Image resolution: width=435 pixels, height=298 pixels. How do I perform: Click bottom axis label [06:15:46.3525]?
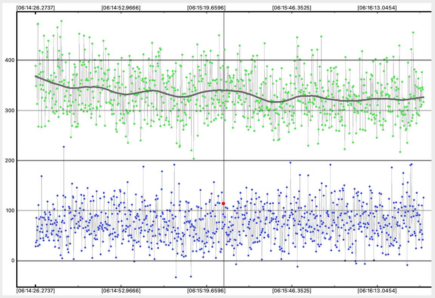click(292, 291)
